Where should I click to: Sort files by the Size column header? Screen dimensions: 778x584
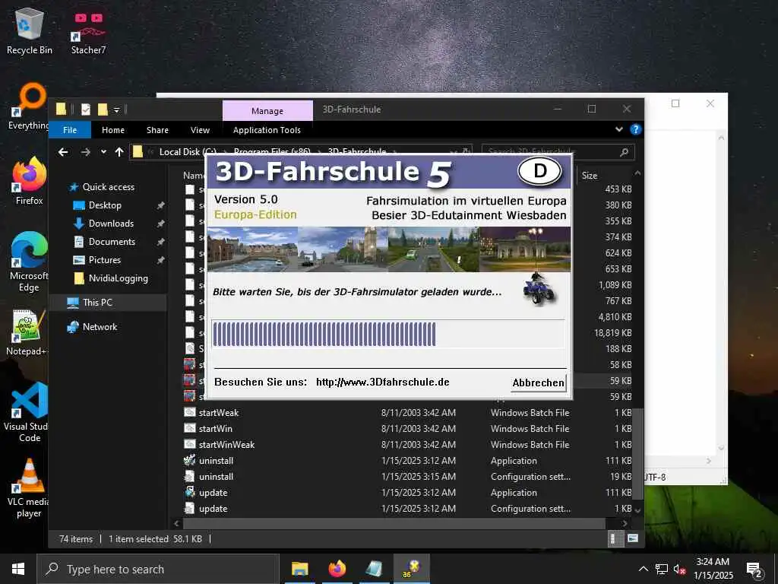(x=590, y=176)
